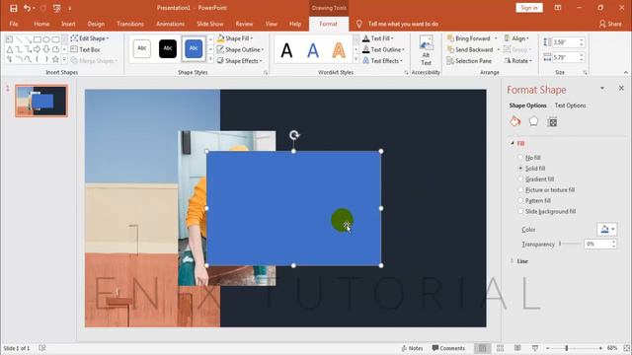Choose the blue WordArt A style
Image resolution: width=632 pixels, height=355 pixels.
click(313, 50)
